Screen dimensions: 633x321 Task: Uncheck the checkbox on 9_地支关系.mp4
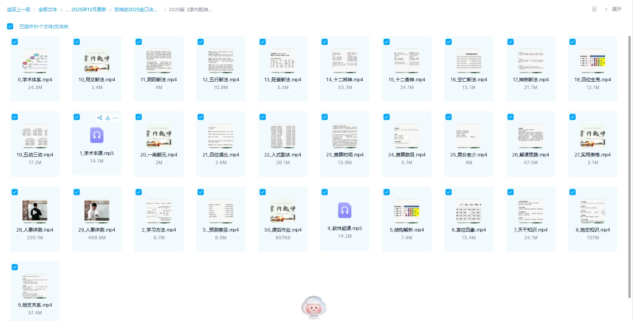click(15, 267)
